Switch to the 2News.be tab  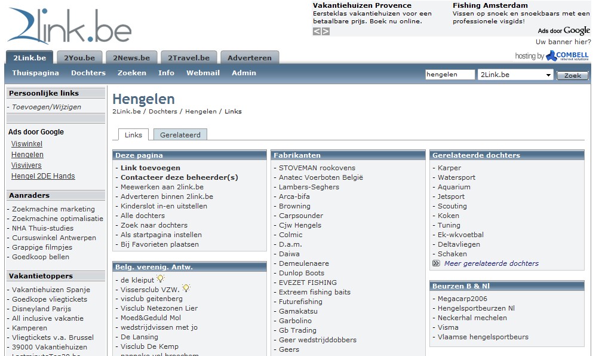[x=131, y=57]
